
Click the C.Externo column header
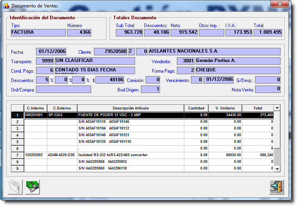(62, 108)
